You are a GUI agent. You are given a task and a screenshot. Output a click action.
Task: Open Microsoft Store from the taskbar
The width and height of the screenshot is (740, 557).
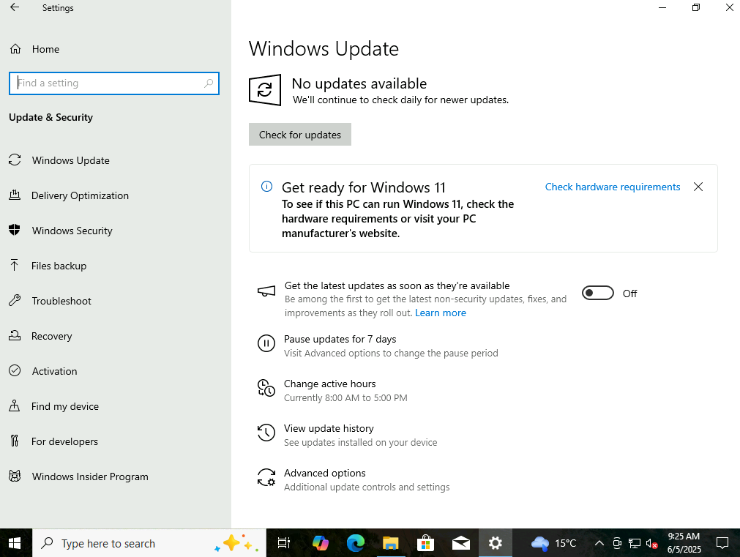[x=425, y=543]
